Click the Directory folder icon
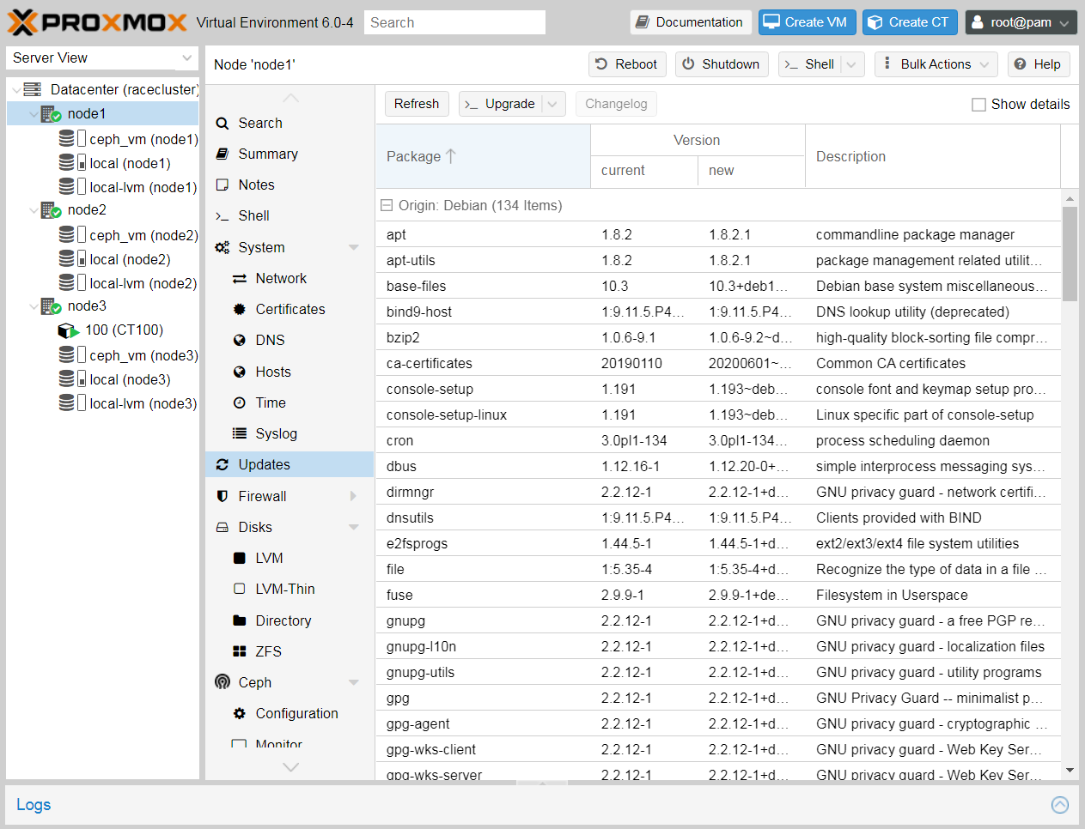 point(240,620)
